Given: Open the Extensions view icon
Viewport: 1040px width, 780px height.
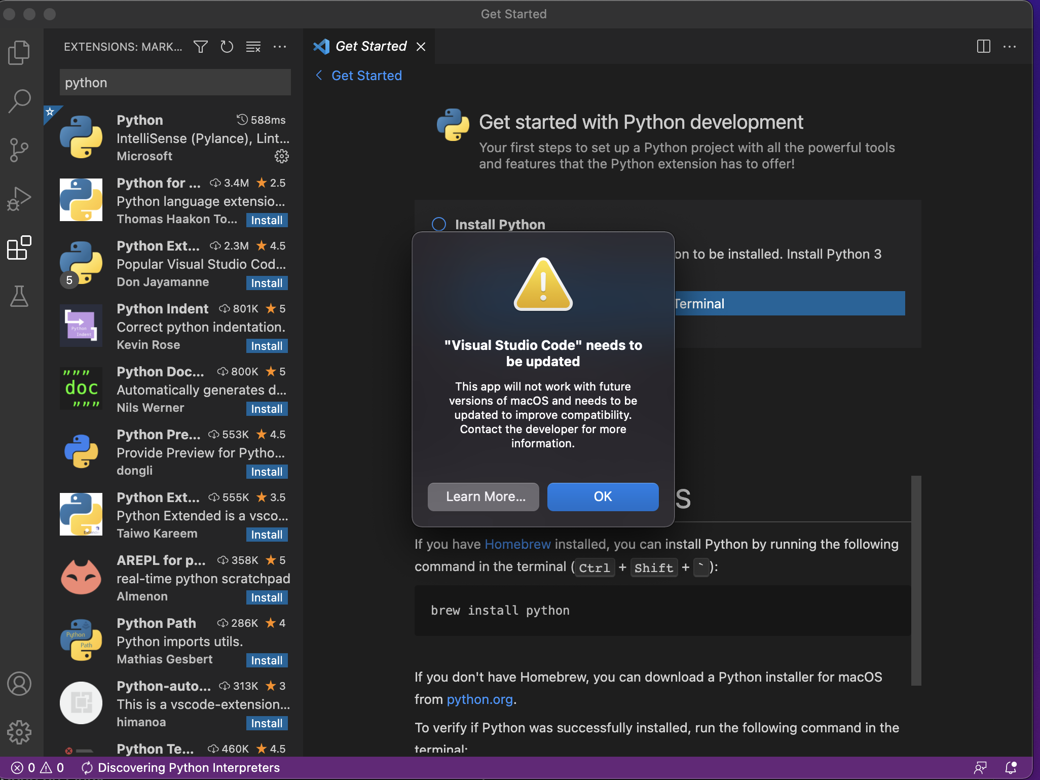Looking at the screenshot, I should [x=19, y=247].
